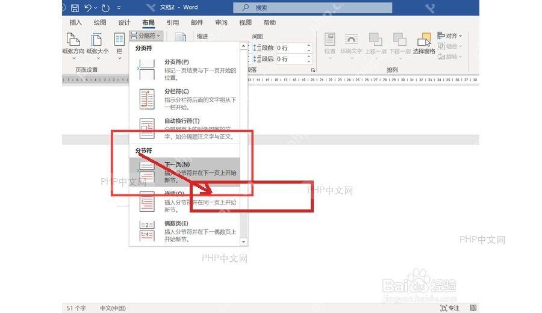Click the 51 个字 word count
The width and height of the screenshot is (542, 313).
click(x=76, y=308)
